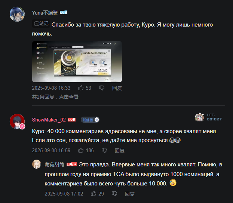Click the 粉丝团 fan club badge
This screenshot has width=233, height=203.
[x=90, y=120]
